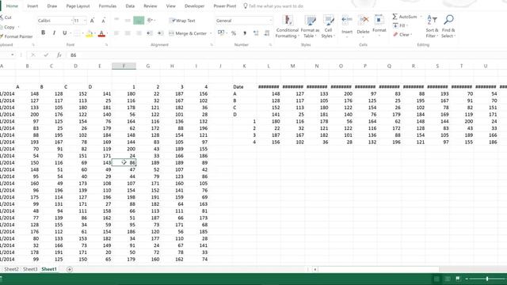
Task: Select column L header
Action: [269, 66]
